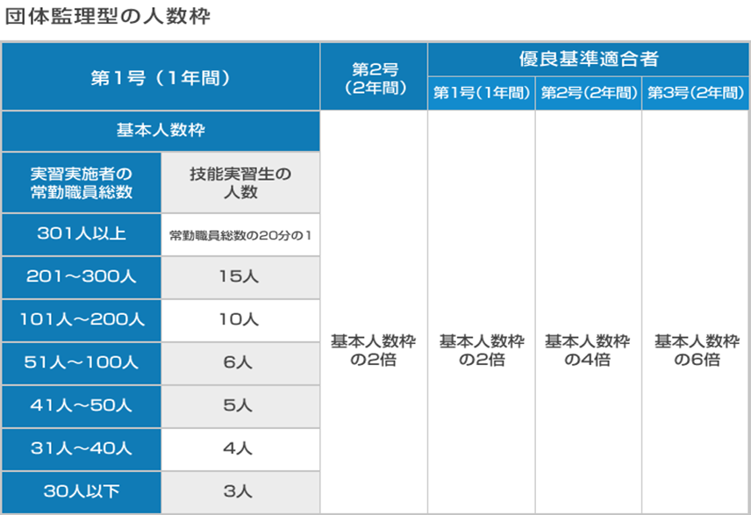Screen dimensions: 751x515
Task: Click the 51人〜100人 row label
Action: click(x=82, y=362)
